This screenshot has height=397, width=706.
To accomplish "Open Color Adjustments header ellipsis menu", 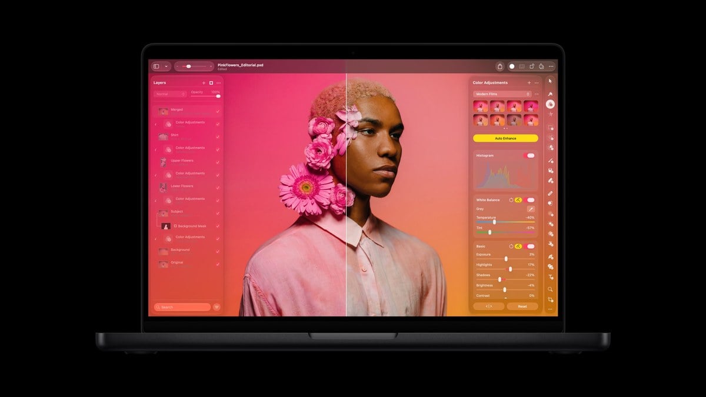I will point(536,83).
